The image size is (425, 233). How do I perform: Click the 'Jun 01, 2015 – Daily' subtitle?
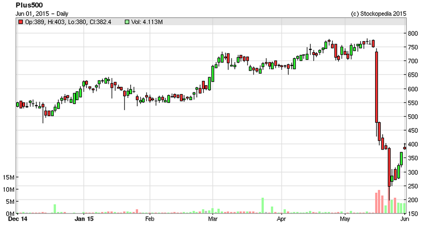42,14
